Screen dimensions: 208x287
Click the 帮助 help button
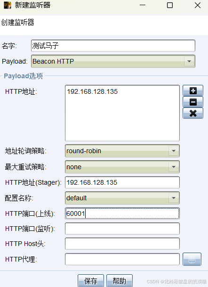click(x=120, y=280)
